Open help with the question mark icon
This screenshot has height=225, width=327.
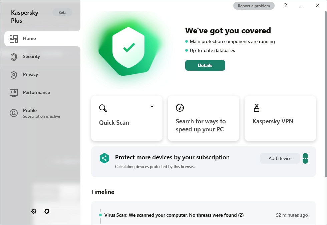point(285,6)
